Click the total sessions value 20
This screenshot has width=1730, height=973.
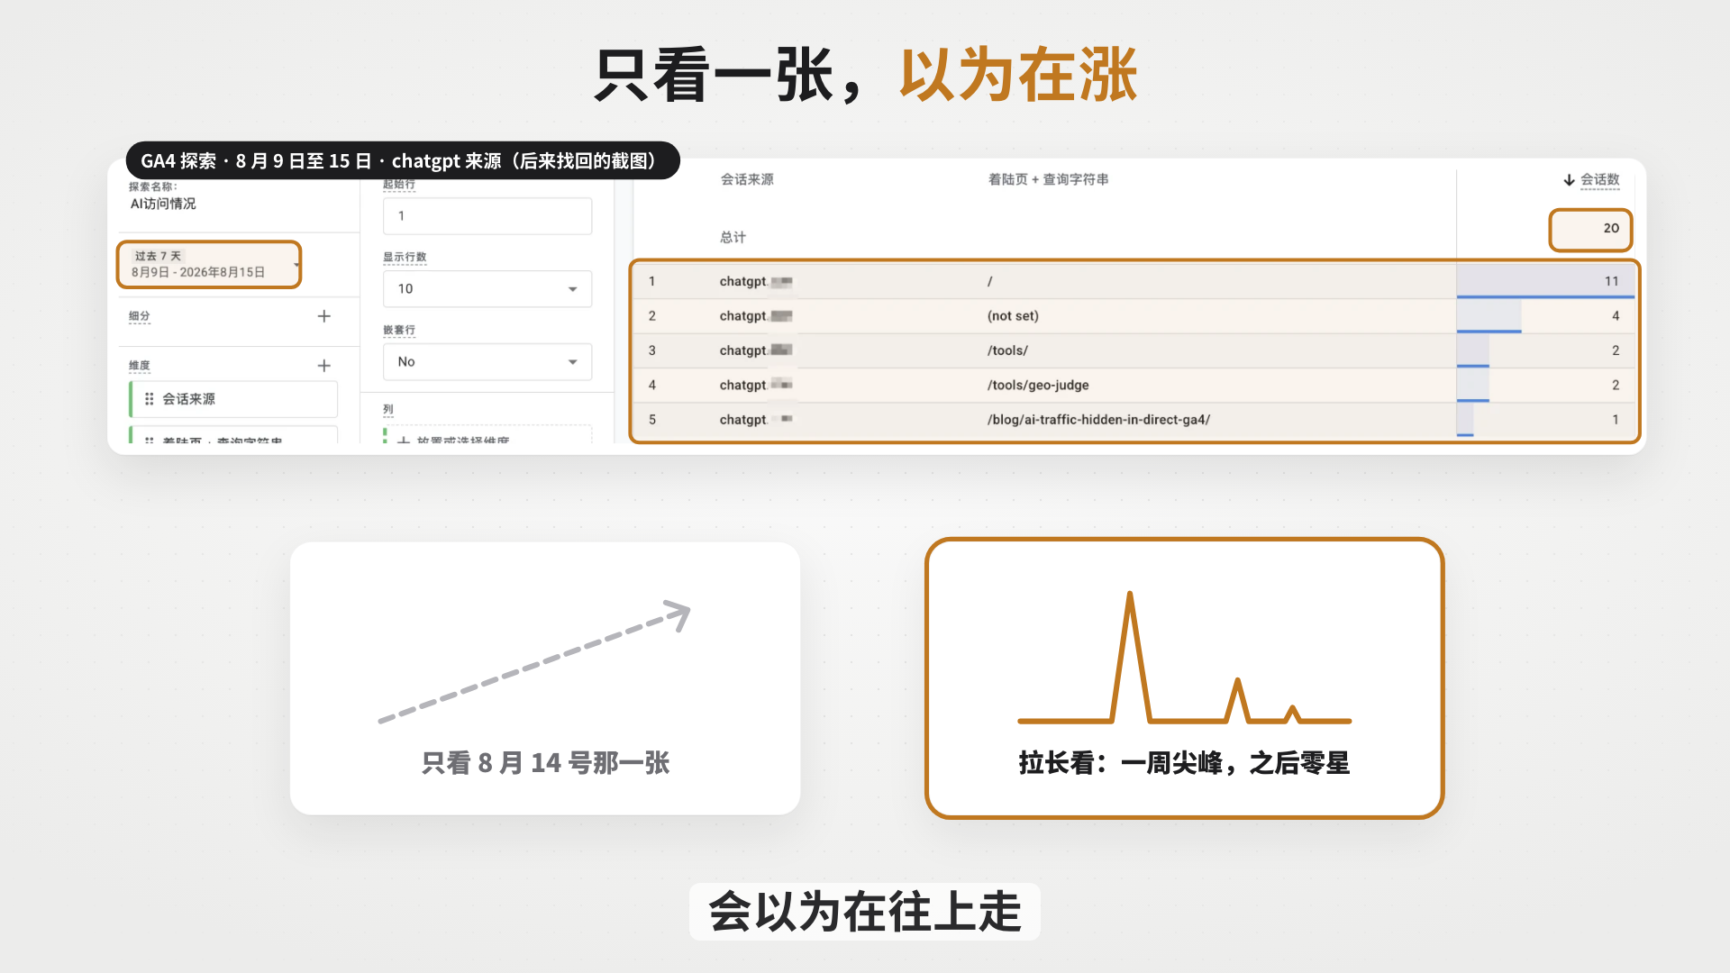tap(1611, 228)
